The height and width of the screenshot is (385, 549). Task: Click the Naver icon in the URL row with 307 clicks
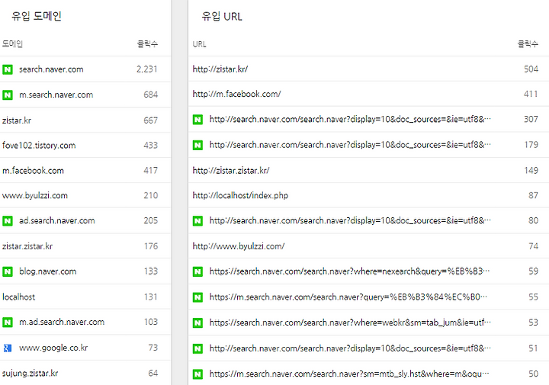(197, 120)
